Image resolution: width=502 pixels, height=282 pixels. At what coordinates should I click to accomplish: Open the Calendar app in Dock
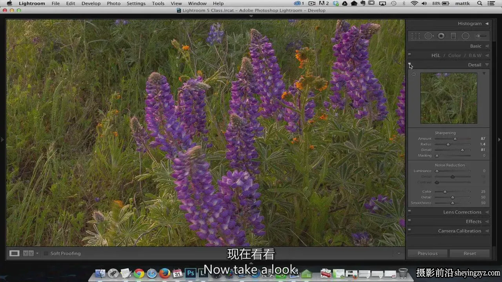[x=178, y=273]
